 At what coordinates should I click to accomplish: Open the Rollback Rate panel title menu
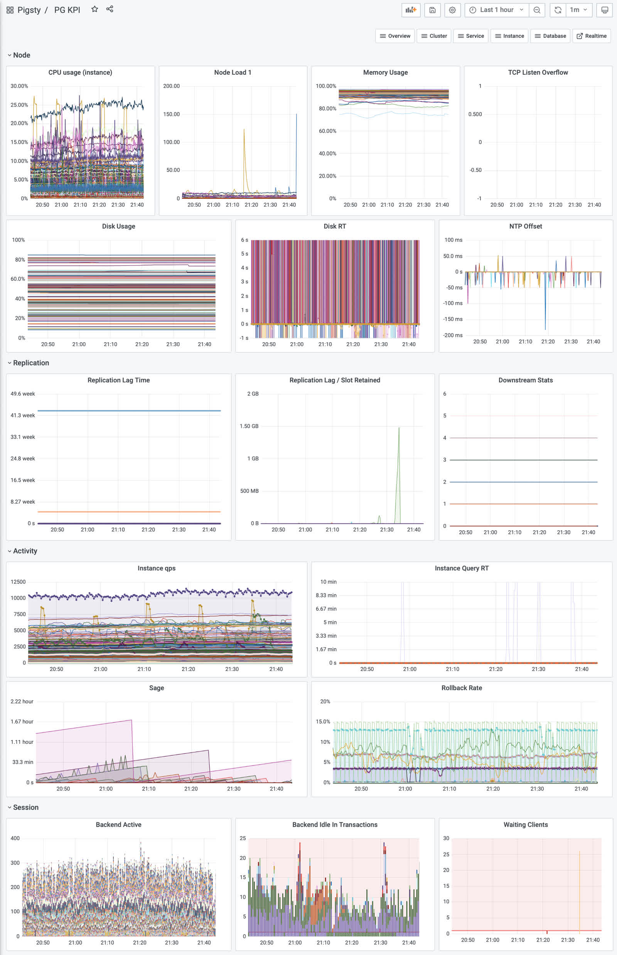[x=462, y=688]
